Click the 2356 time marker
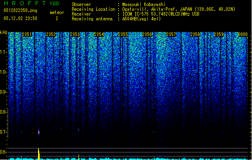 point(147,34)
